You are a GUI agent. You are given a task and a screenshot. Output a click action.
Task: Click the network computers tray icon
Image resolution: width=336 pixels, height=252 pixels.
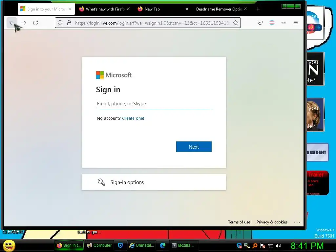tap(247, 245)
